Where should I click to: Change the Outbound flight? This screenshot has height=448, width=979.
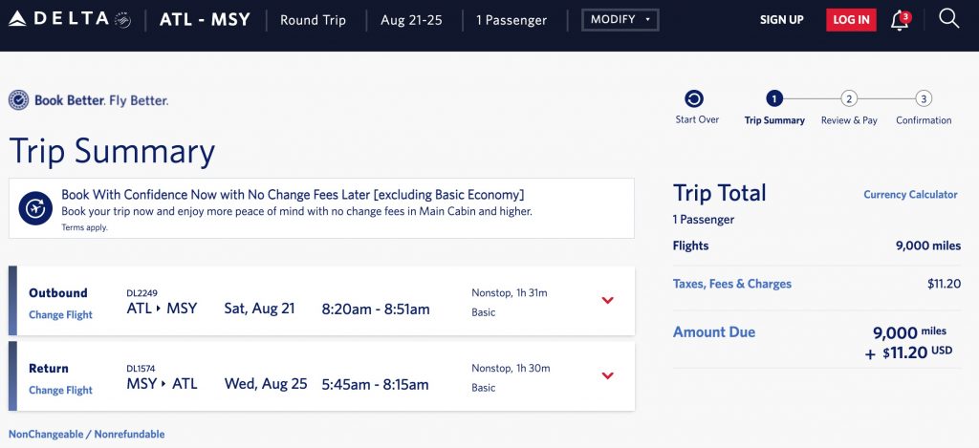(60, 315)
